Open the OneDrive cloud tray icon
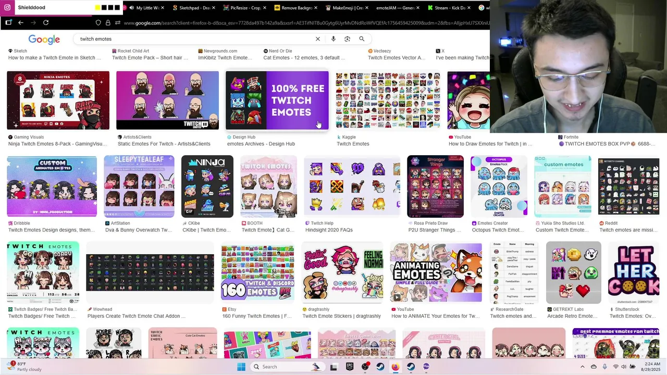The width and height of the screenshot is (667, 375). tap(594, 367)
